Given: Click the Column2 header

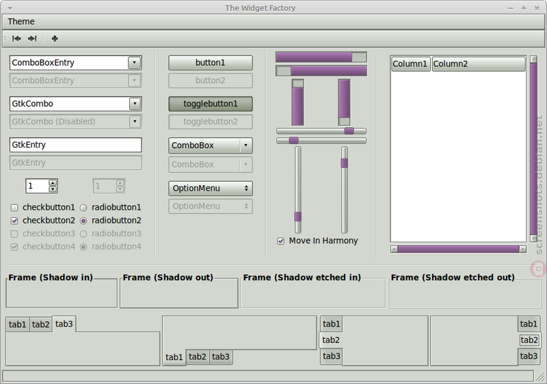Looking at the screenshot, I should click(479, 64).
